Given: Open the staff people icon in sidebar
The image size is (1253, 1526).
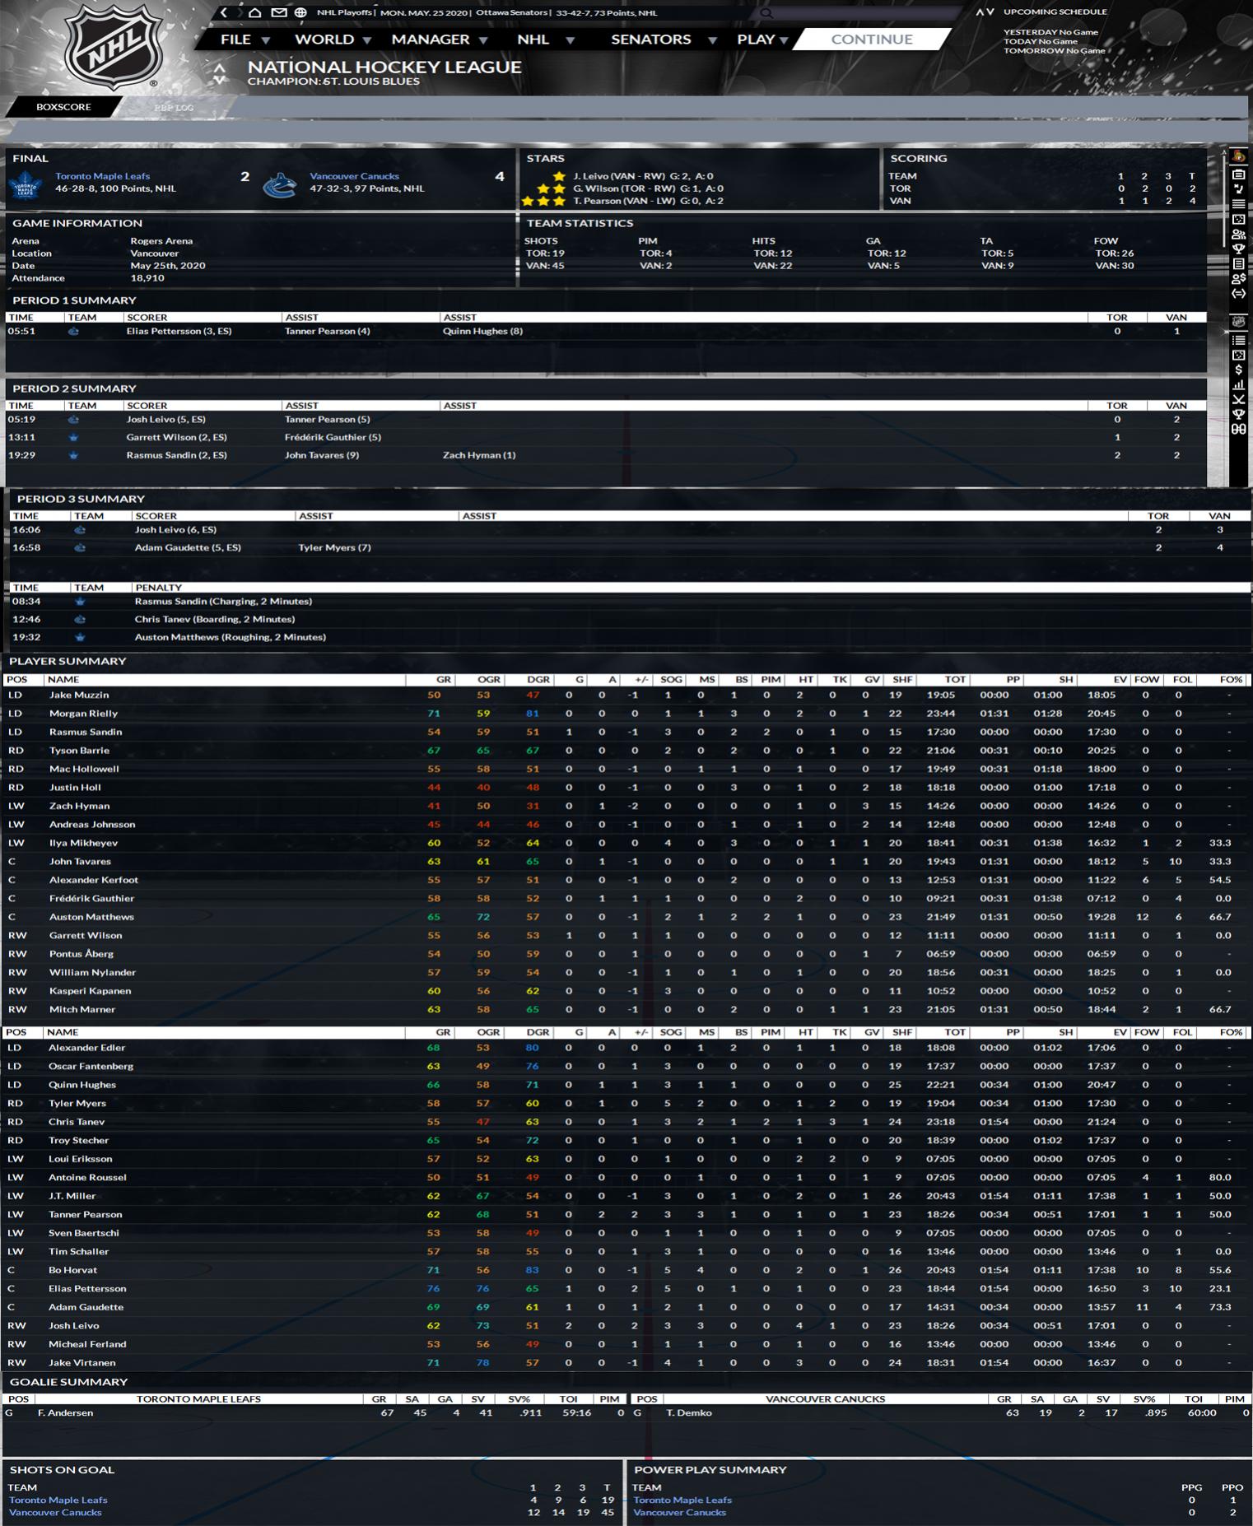Looking at the screenshot, I should pyautogui.click(x=1238, y=235).
